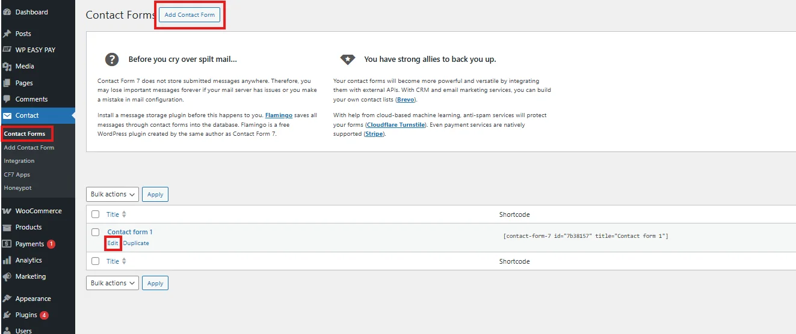The height and width of the screenshot is (334, 796).
Task: Open WooCommerce menu item
Action: click(37, 211)
